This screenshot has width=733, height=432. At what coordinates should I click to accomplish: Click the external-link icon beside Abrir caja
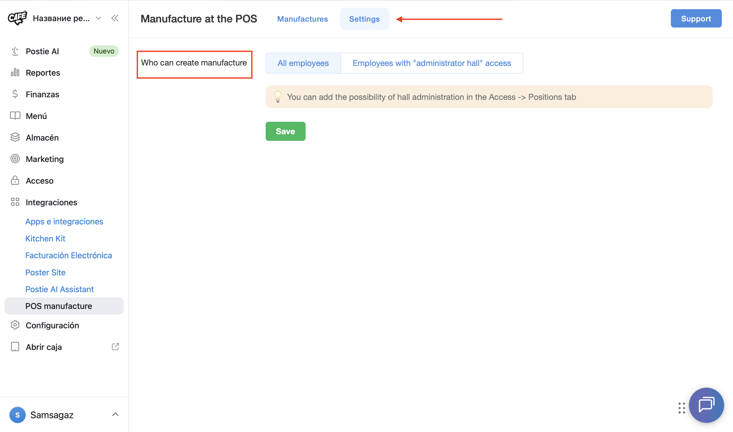(x=115, y=347)
